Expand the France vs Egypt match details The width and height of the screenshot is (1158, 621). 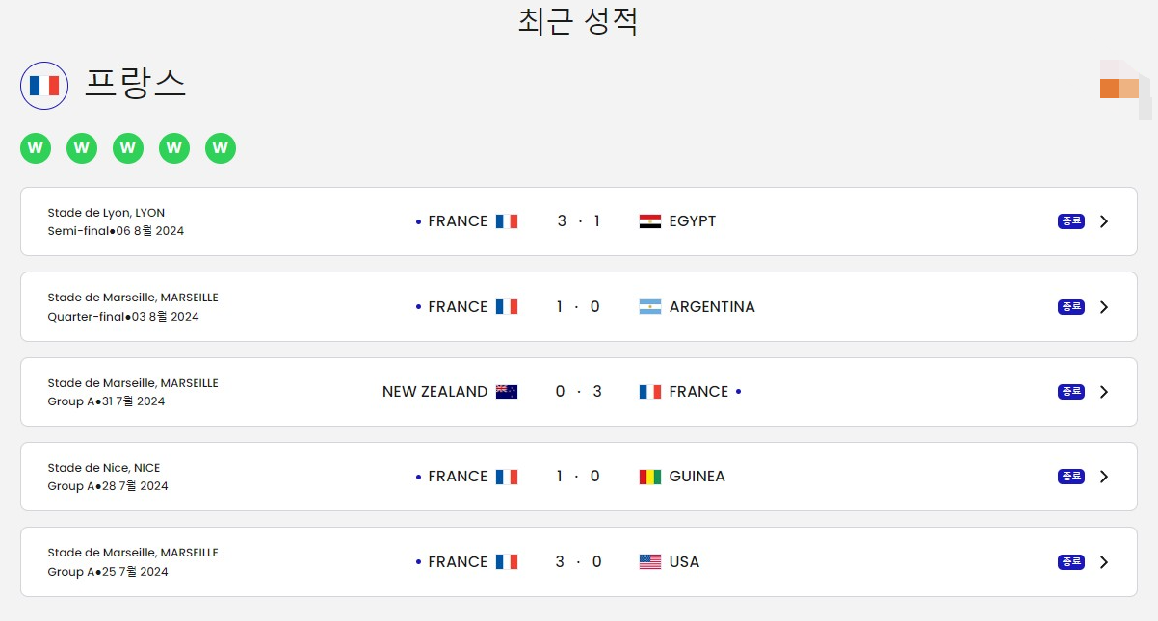(x=1104, y=220)
